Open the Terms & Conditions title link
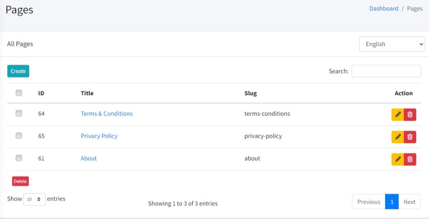The image size is (429, 219). (x=106, y=113)
